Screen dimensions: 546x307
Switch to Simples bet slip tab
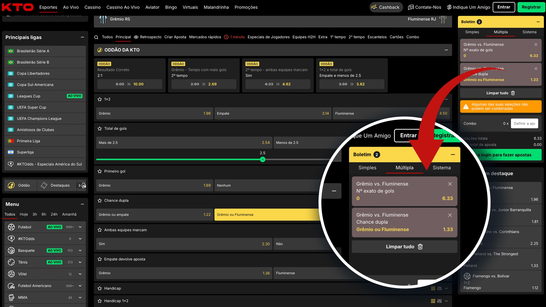472,32
